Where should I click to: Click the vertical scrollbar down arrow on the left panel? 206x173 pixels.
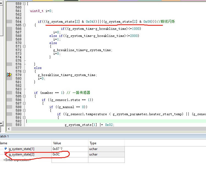point(1,123)
